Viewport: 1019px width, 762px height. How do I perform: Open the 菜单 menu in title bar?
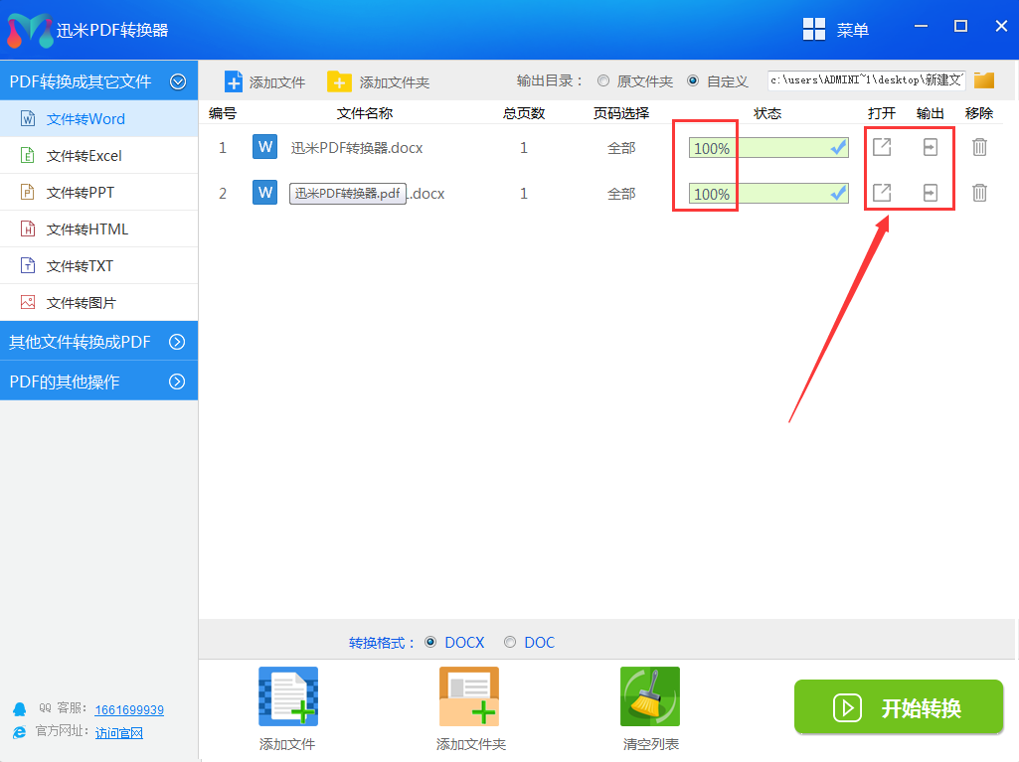(x=836, y=30)
